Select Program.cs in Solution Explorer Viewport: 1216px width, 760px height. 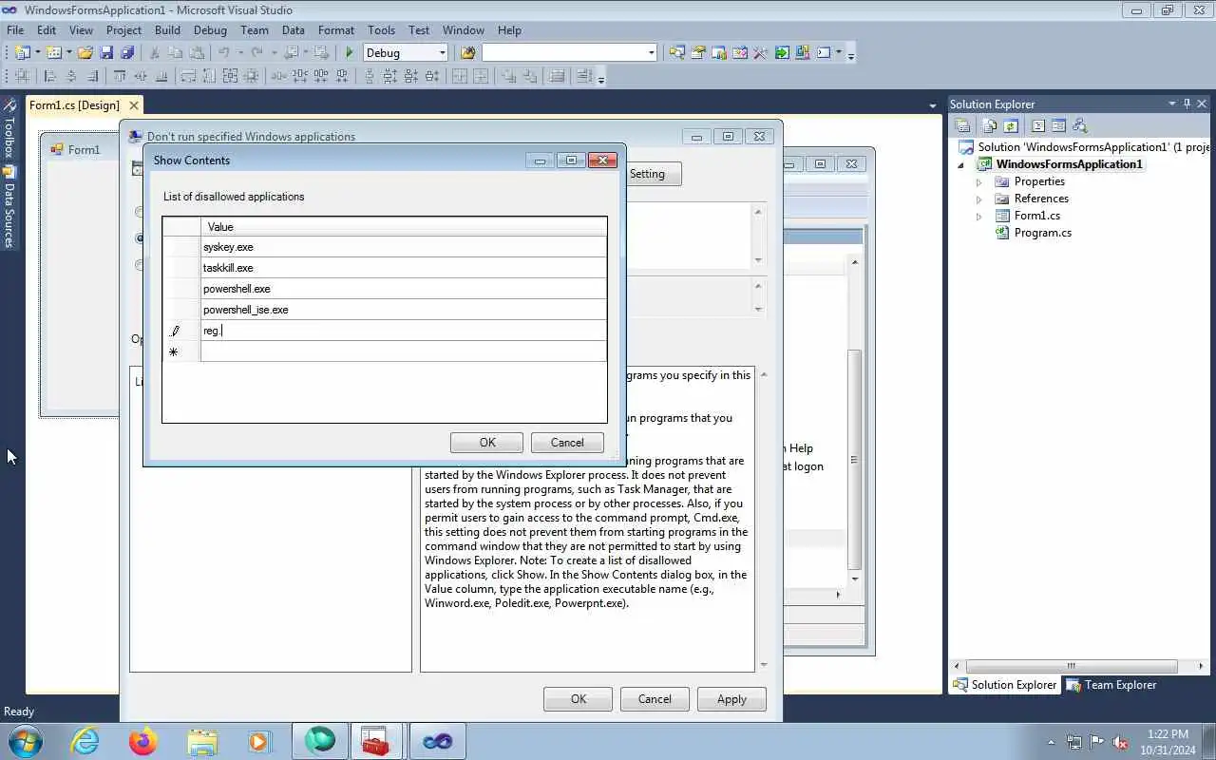pos(1042,233)
